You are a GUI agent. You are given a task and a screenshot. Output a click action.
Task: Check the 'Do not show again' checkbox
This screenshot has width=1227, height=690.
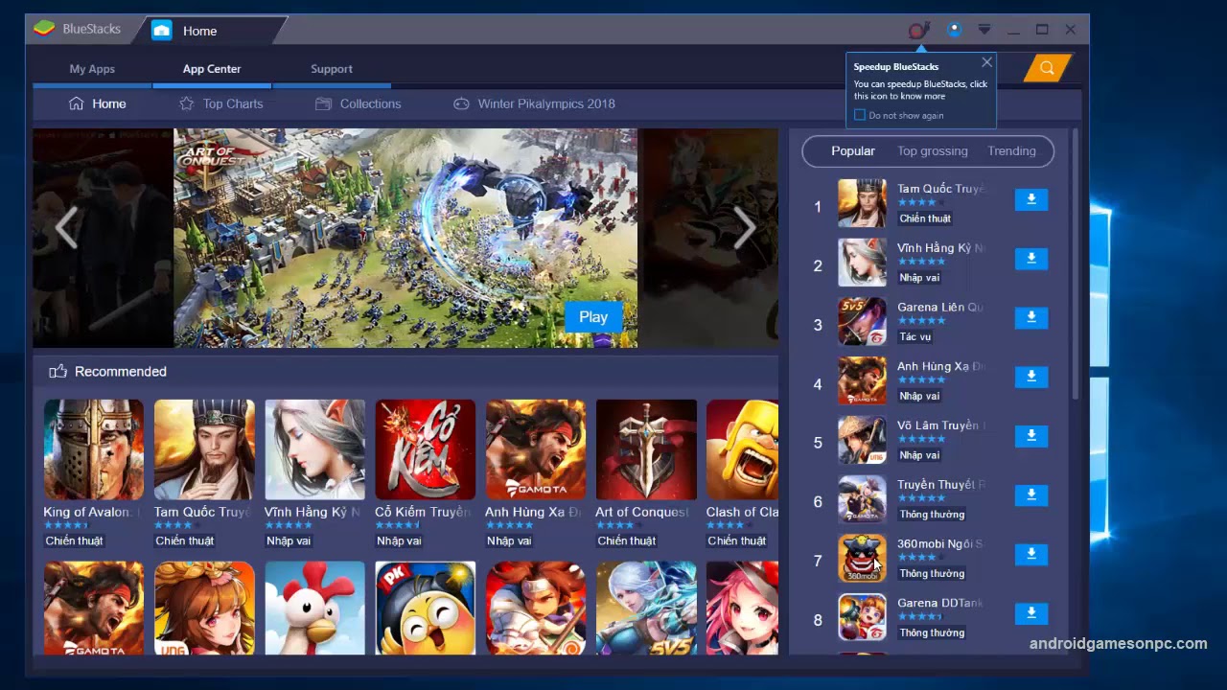pyautogui.click(x=860, y=115)
